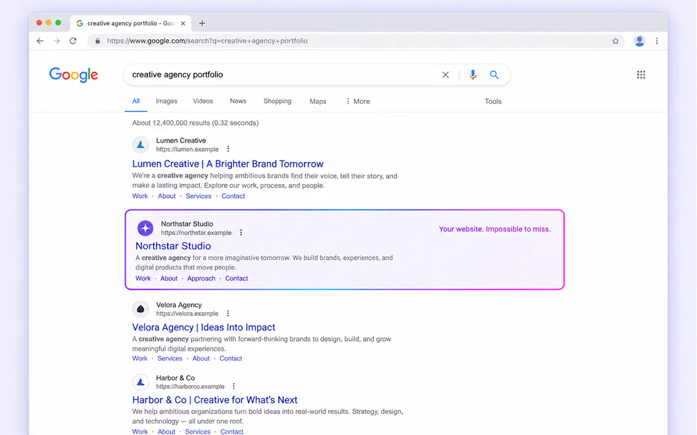Open Northstar Studio's Approach sitelink
Viewport: 697px width, 435px height.
(201, 278)
